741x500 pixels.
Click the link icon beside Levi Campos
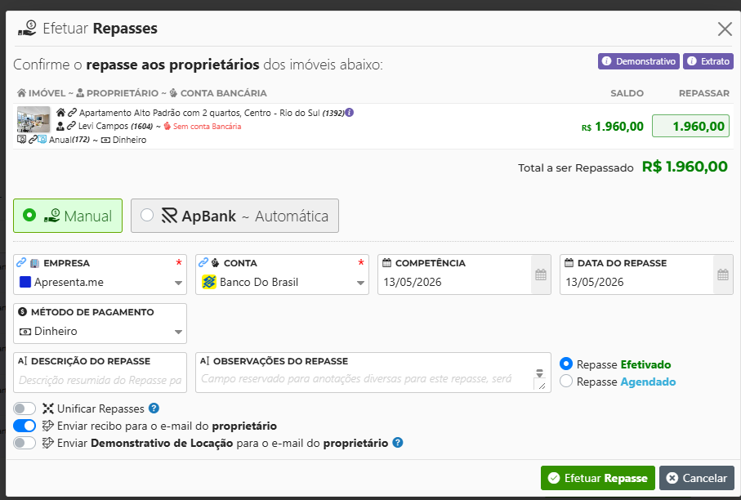tap(71, 126)
